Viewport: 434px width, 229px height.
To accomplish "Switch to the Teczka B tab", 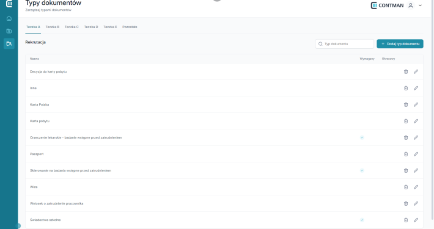I will click(53, 27).
